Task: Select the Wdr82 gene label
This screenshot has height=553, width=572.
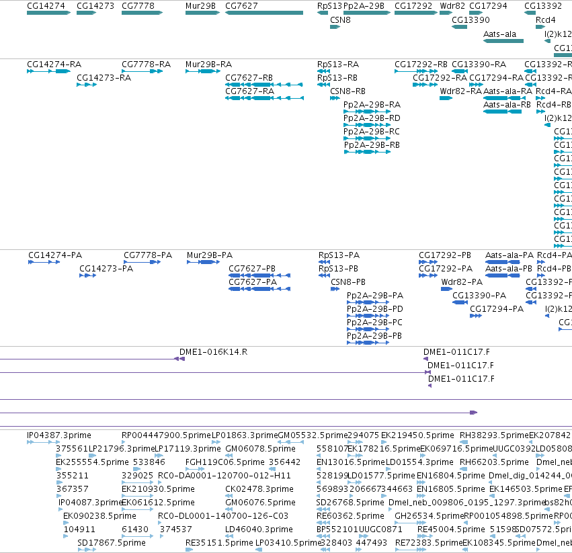Action: coord(452,6)
